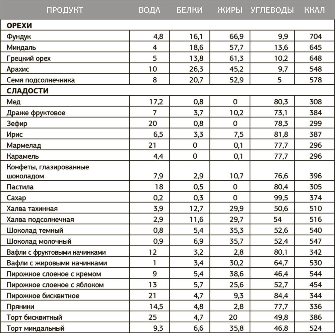Select protein value 20,7 for Семя подсолнечника

(196, 80)
